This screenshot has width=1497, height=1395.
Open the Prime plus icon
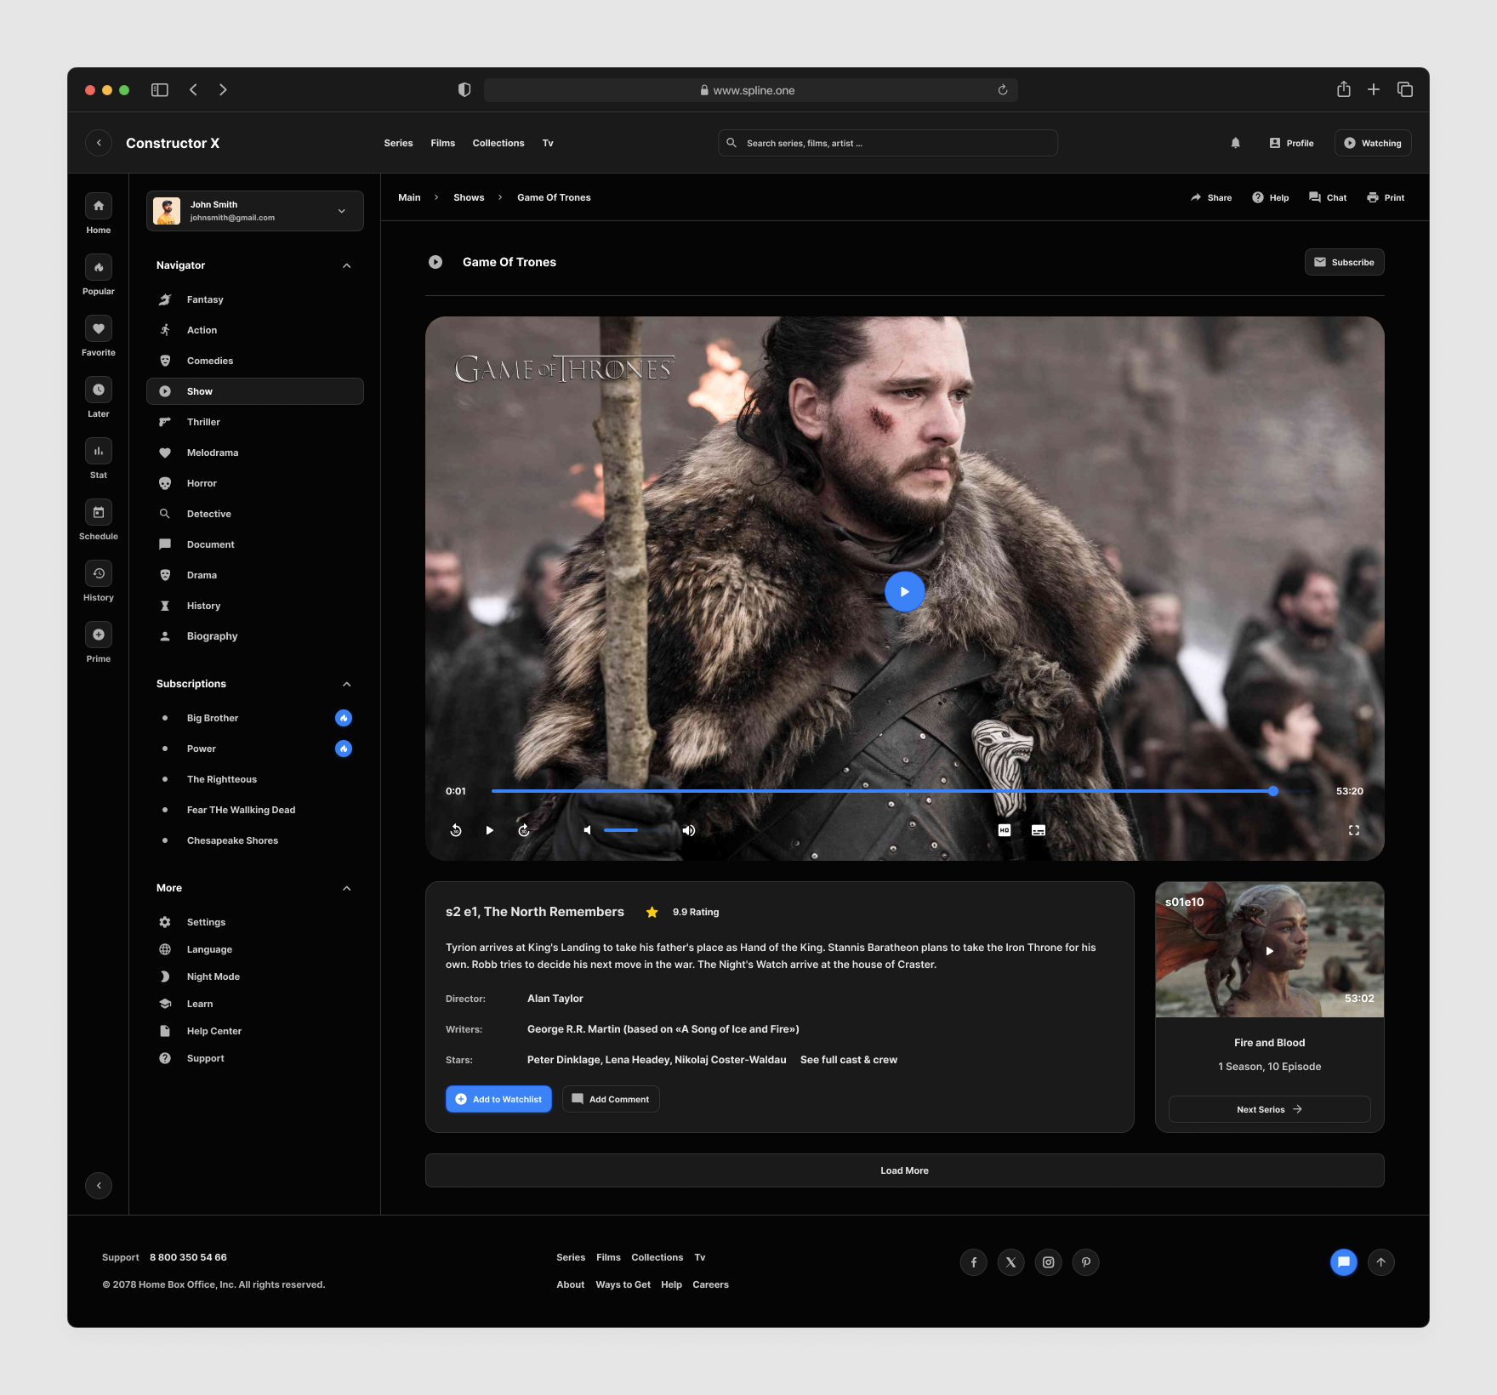point(99,635)
